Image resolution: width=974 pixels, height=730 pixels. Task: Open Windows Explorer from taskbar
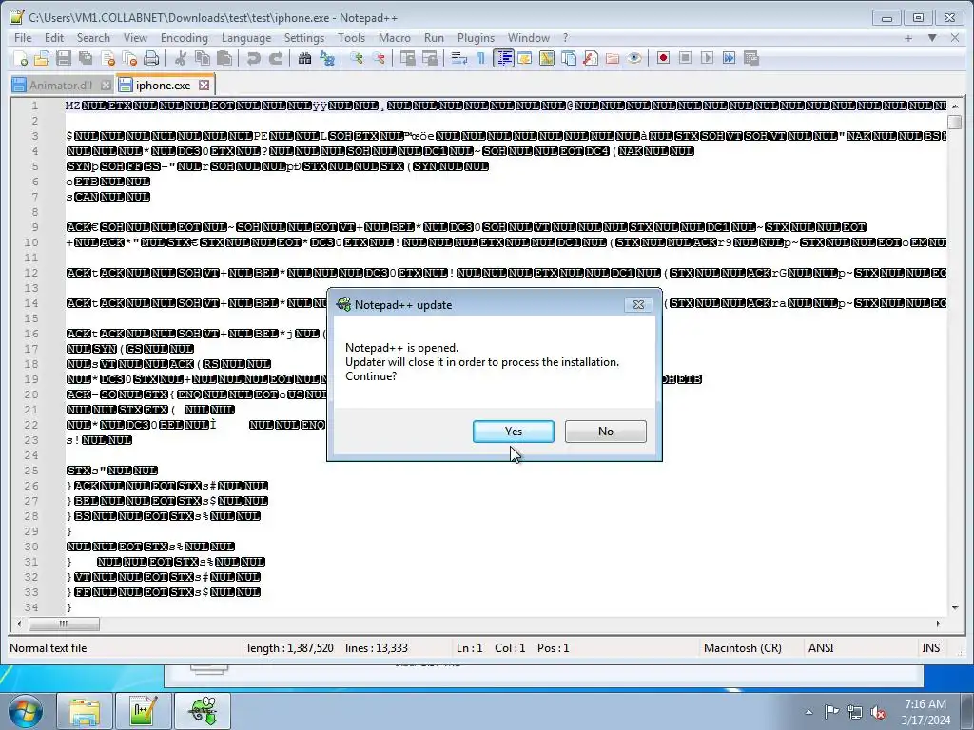tap(85, 711)
